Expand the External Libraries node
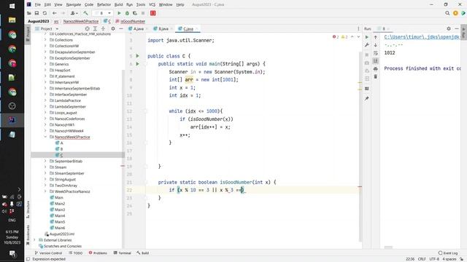The width and height of the screenshot is (467, 262). coord(34,240)
